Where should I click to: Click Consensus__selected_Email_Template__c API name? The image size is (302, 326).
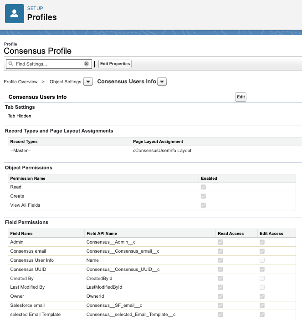click(131, 315)
